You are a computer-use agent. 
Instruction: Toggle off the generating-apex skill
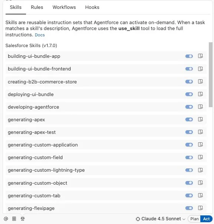(x=189, y=119)
